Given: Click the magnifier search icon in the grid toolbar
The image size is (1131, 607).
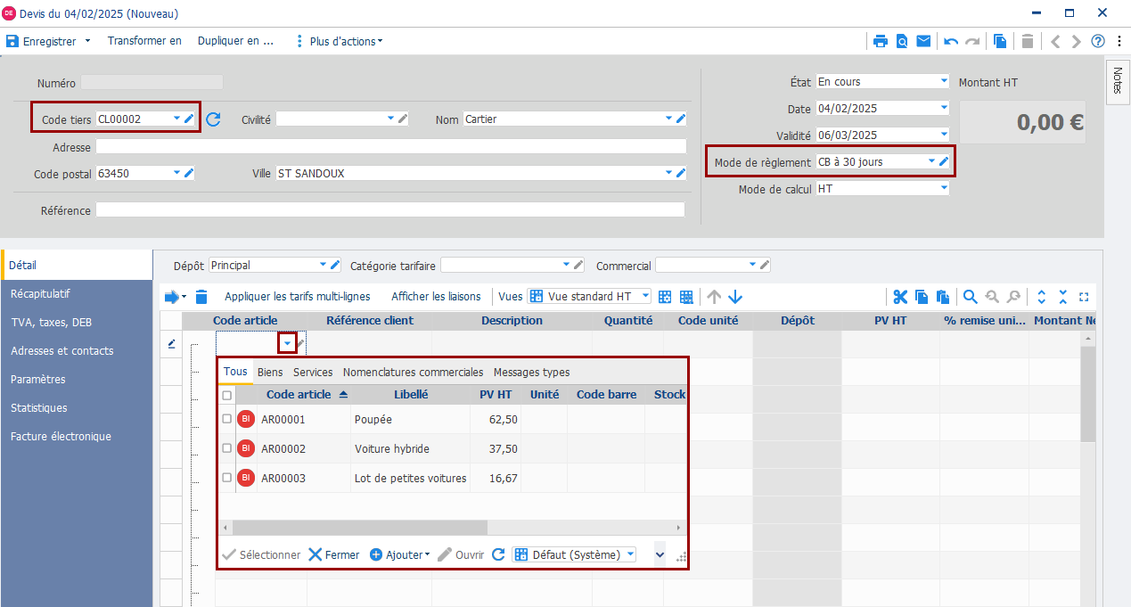Looking at the screenshot, I should (x=970, y=297).
